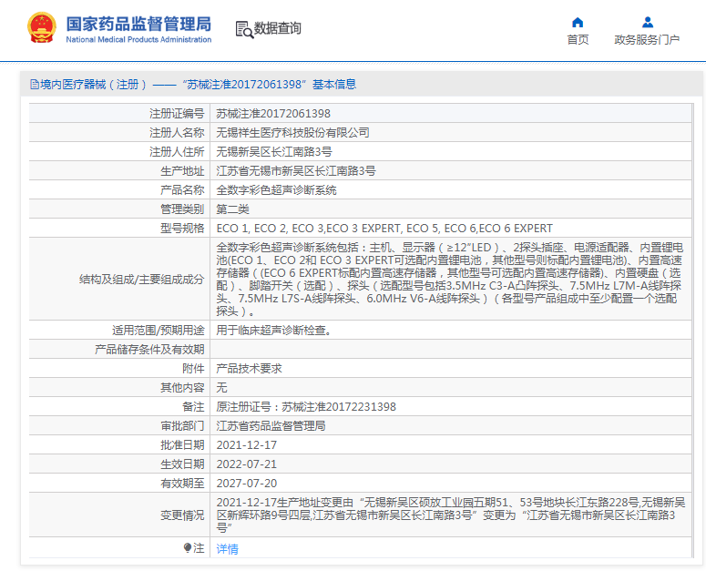This screenshot has width=706, height=571.
Task: Click the 政务服务门户 person icon
Action: point(647,22)
